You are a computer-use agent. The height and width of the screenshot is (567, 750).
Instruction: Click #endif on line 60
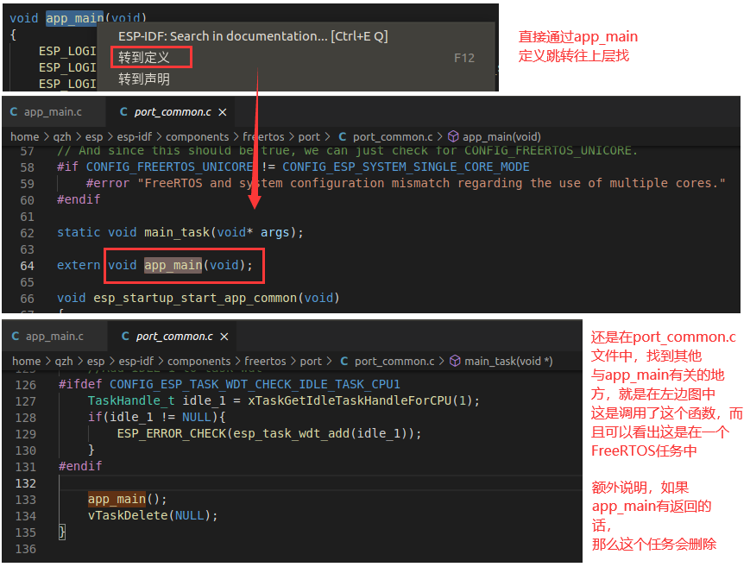(79, 199)
